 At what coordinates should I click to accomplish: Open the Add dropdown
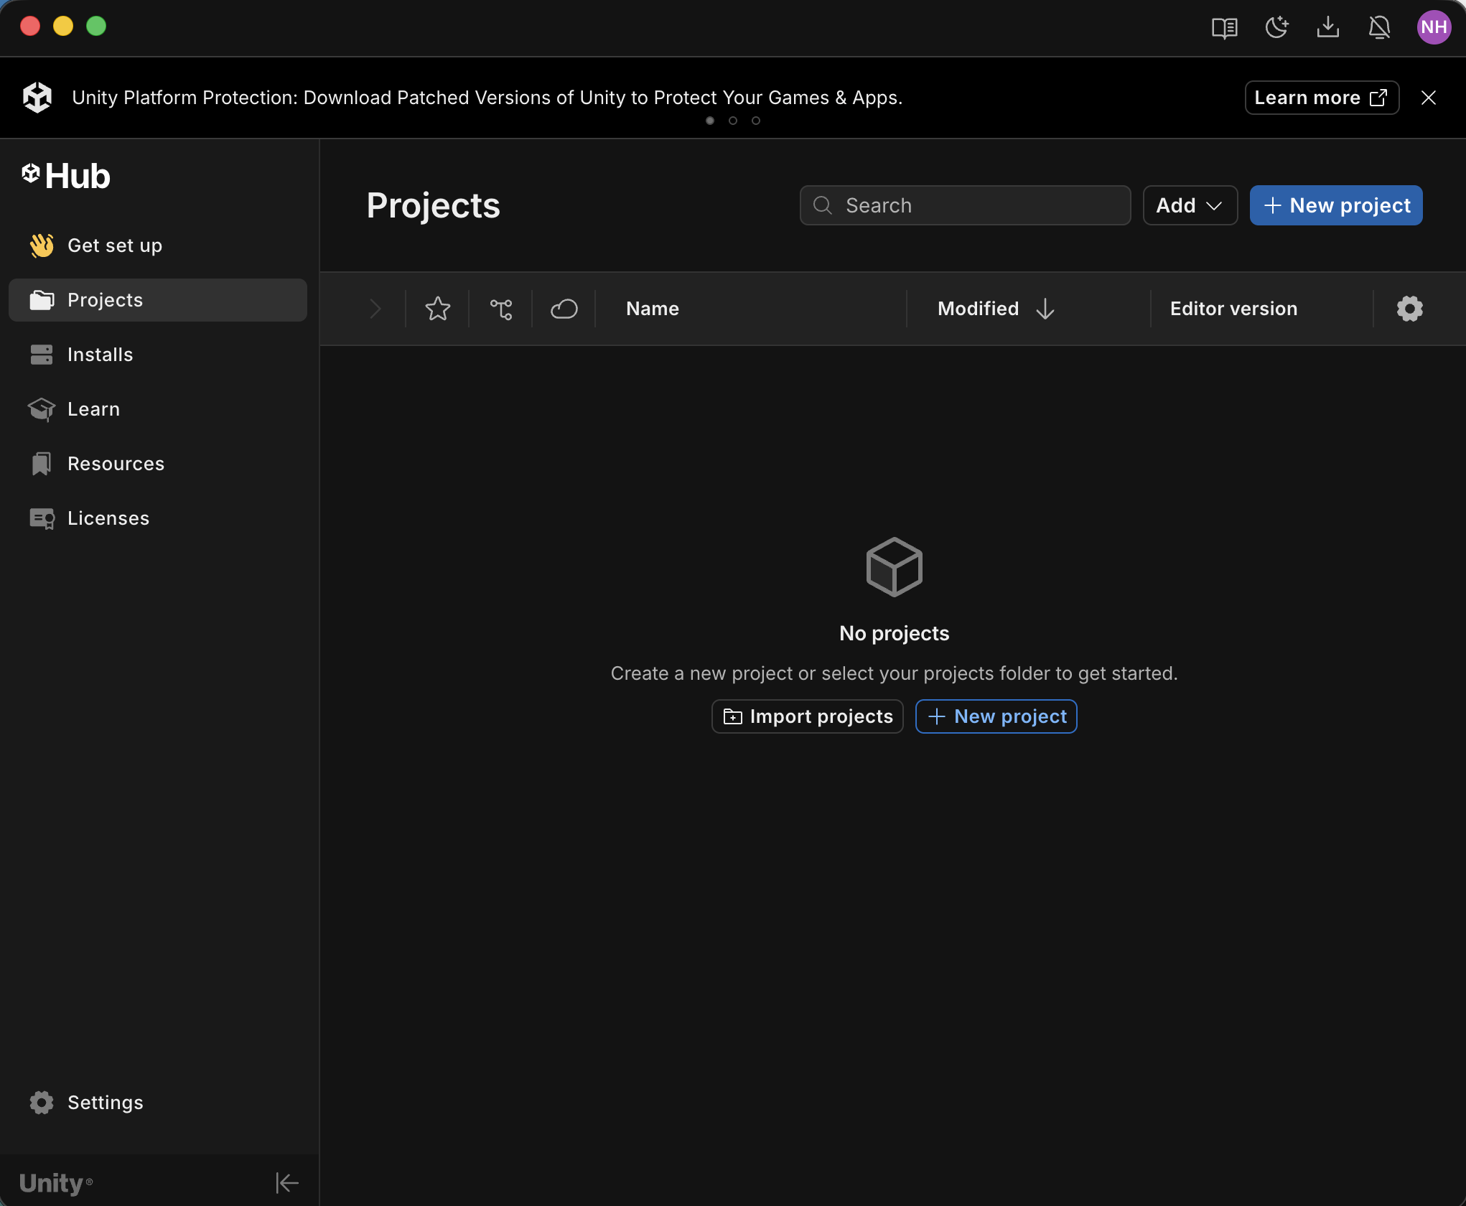[1189, 205]
